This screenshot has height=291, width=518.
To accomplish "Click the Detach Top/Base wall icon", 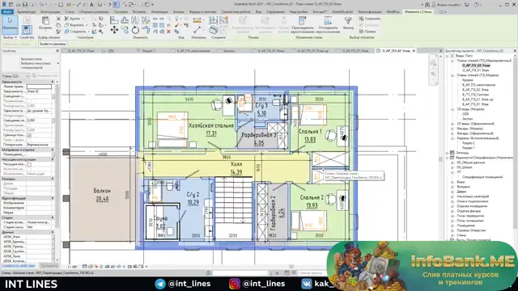I will (x=328, y=24).
